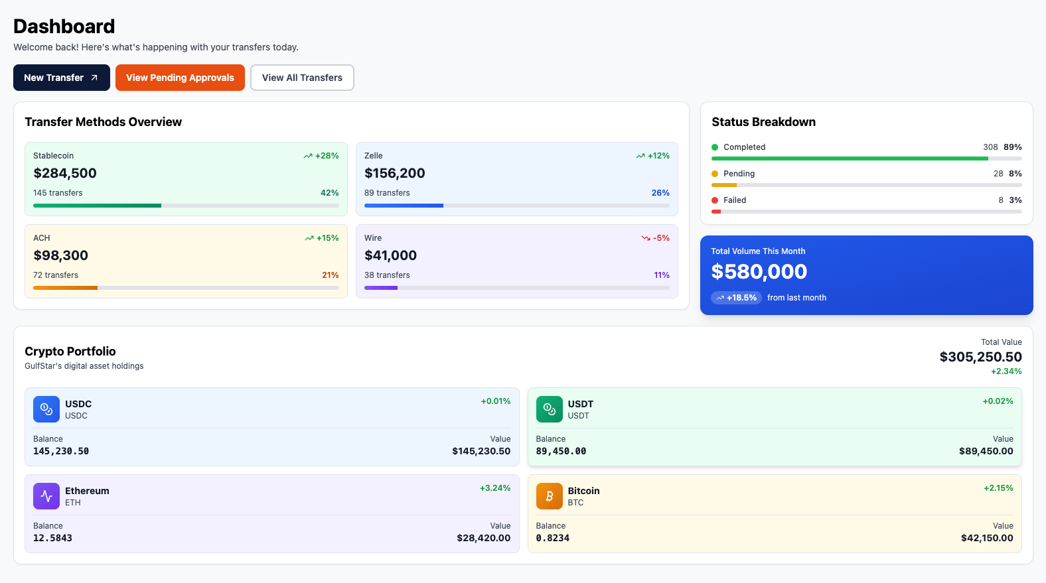Click the Completed status progress bar

pyautogui.click(x=850, y=159)
